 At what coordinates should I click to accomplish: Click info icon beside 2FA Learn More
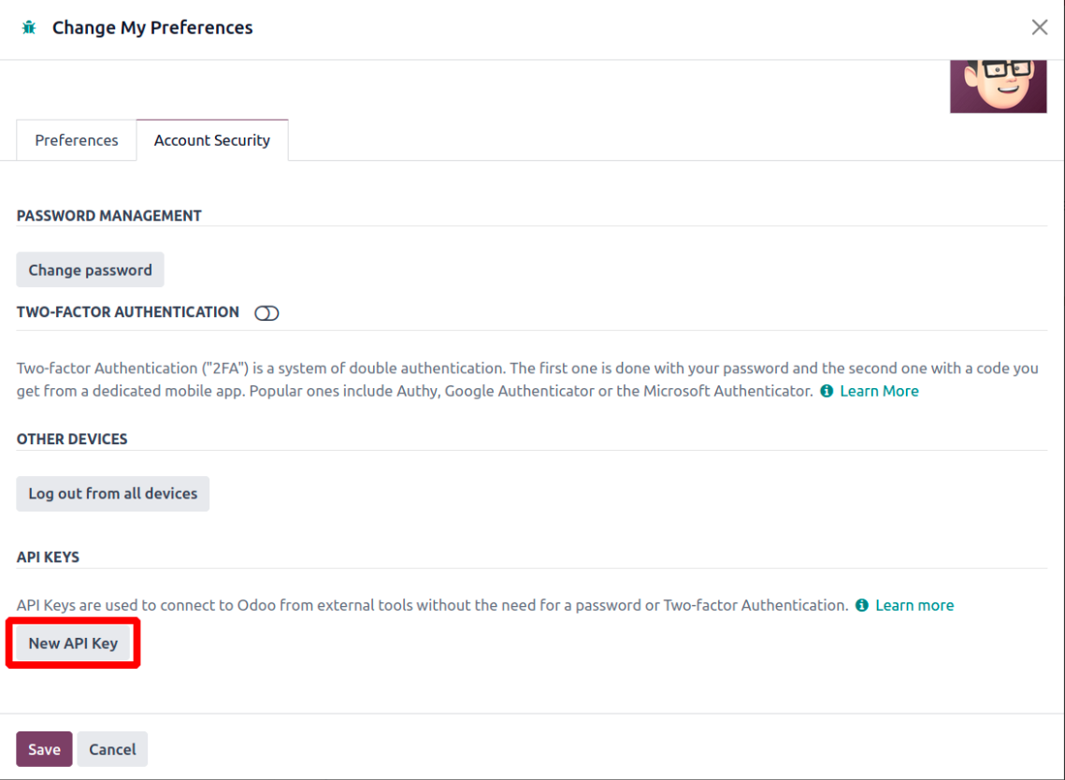click(827, 391)
